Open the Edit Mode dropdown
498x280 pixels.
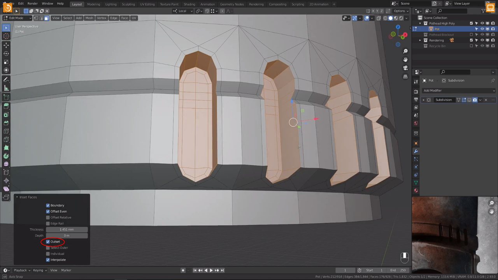pyautogui.click(x=18, y=18)
